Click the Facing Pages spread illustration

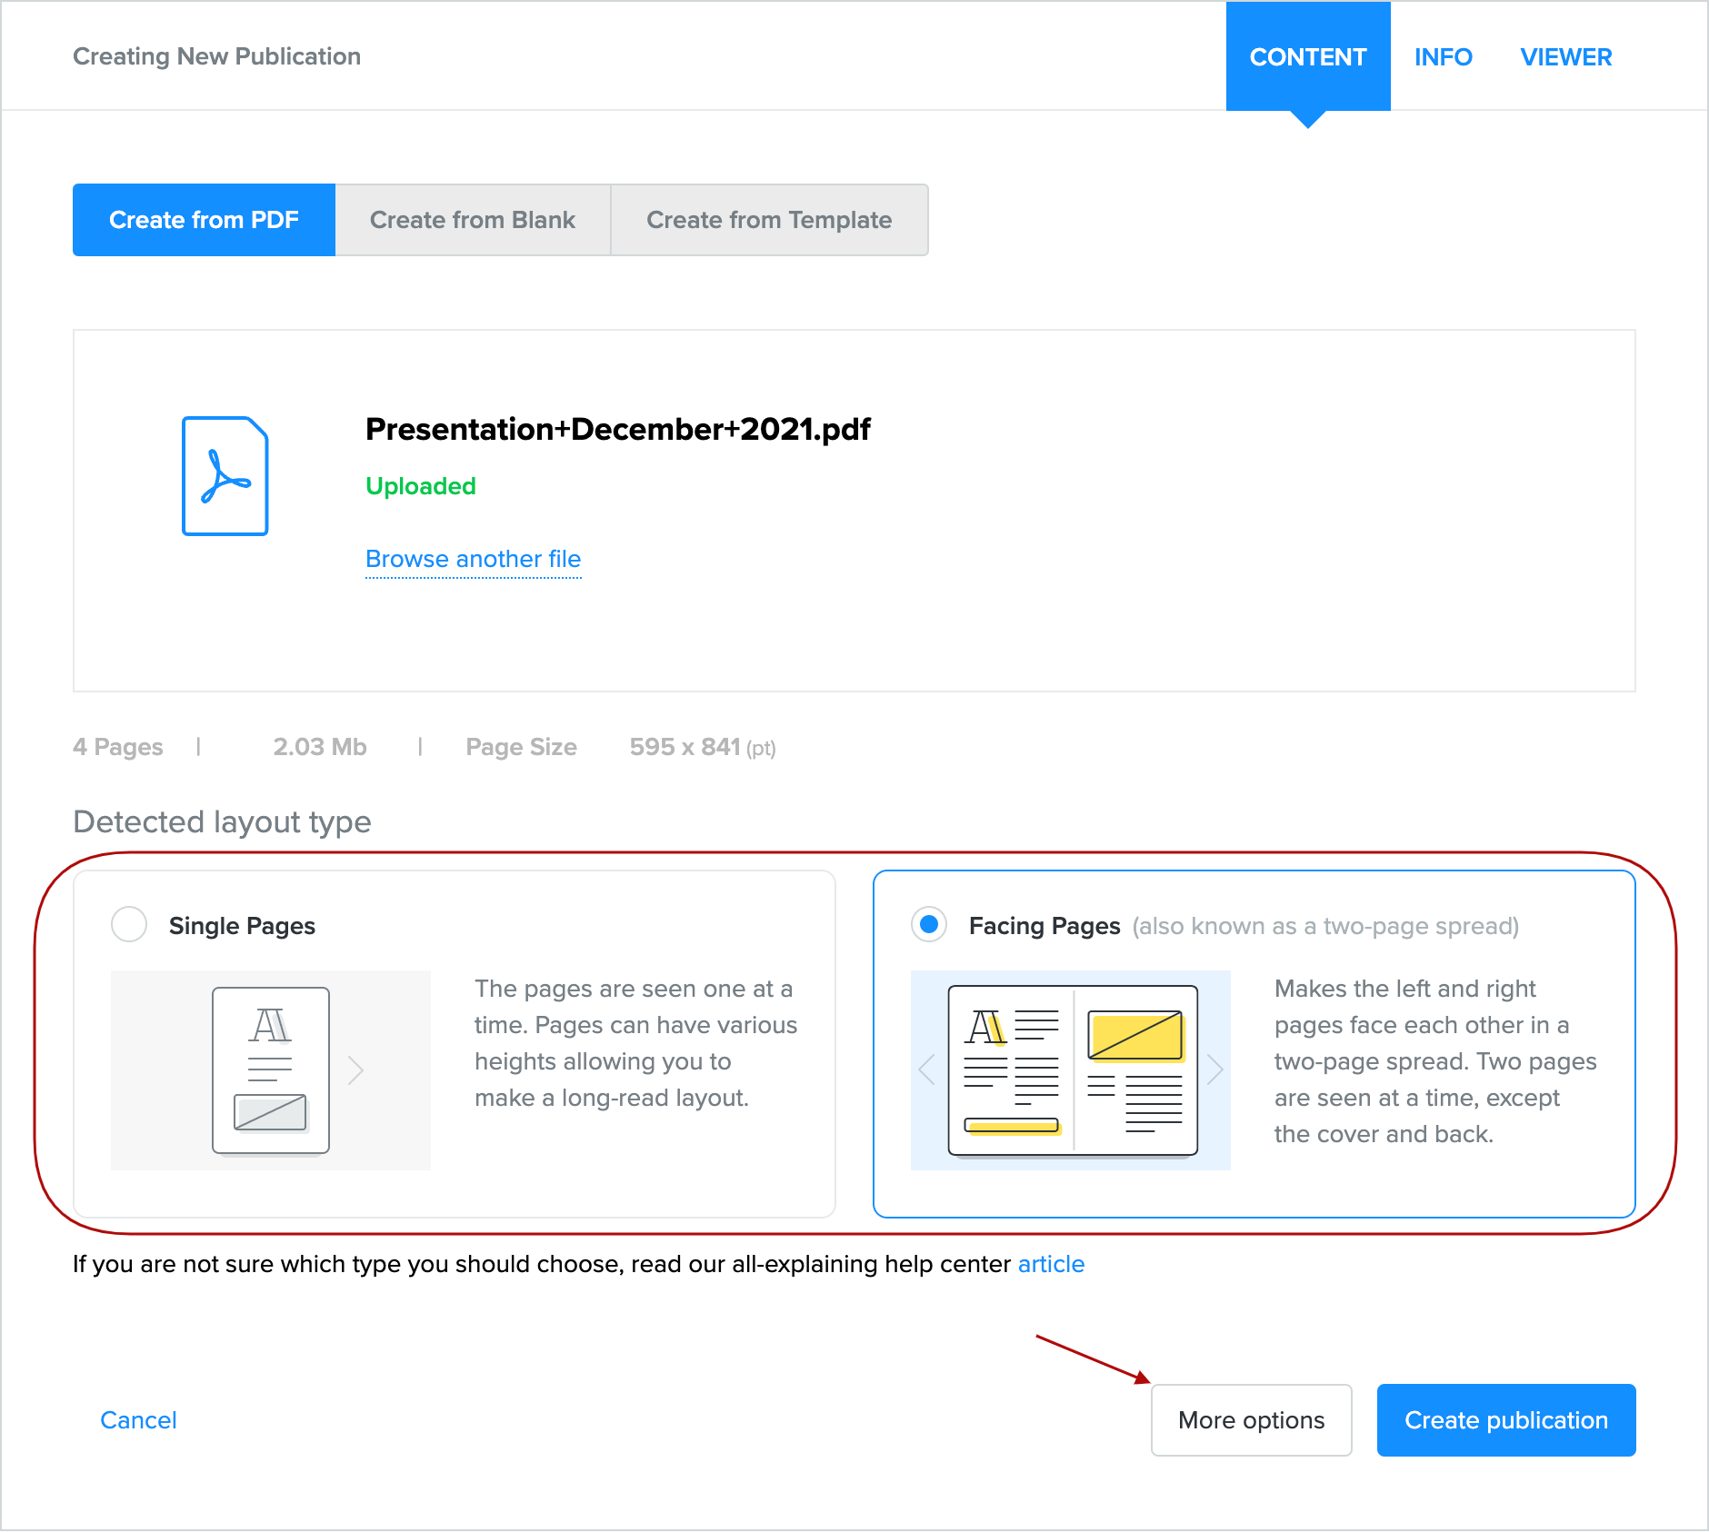pos(1072,1069)
